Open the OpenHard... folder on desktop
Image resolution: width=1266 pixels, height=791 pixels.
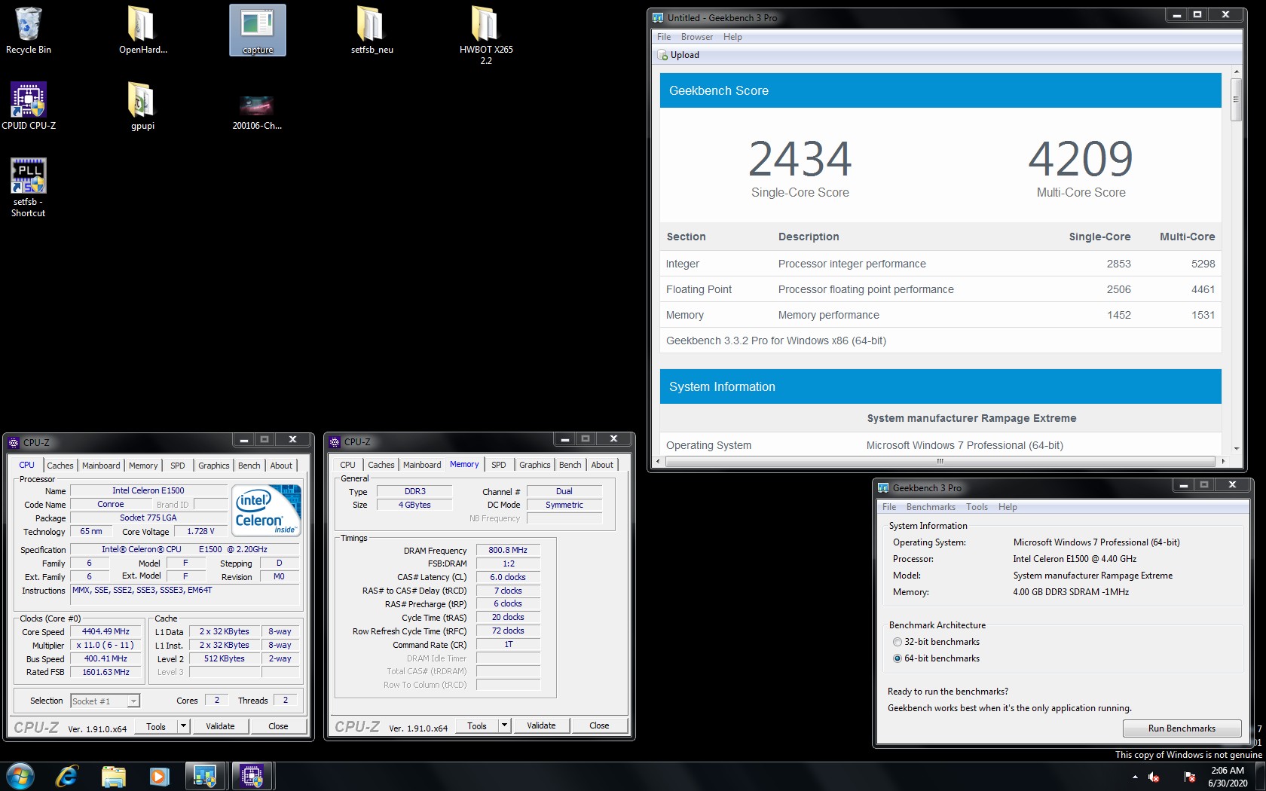click(142, 30)
